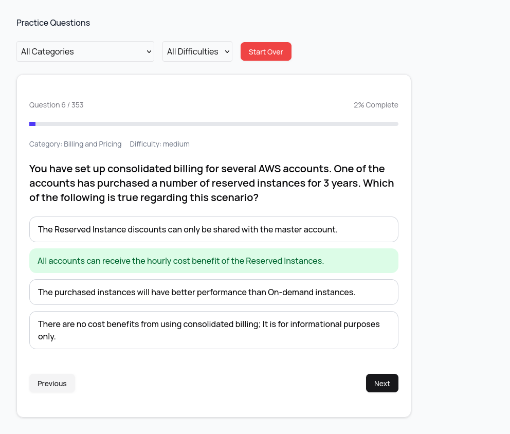The width and height of the screenshot is (510, 434).
Task: Return to the Previous question
Action: point(52,383)
